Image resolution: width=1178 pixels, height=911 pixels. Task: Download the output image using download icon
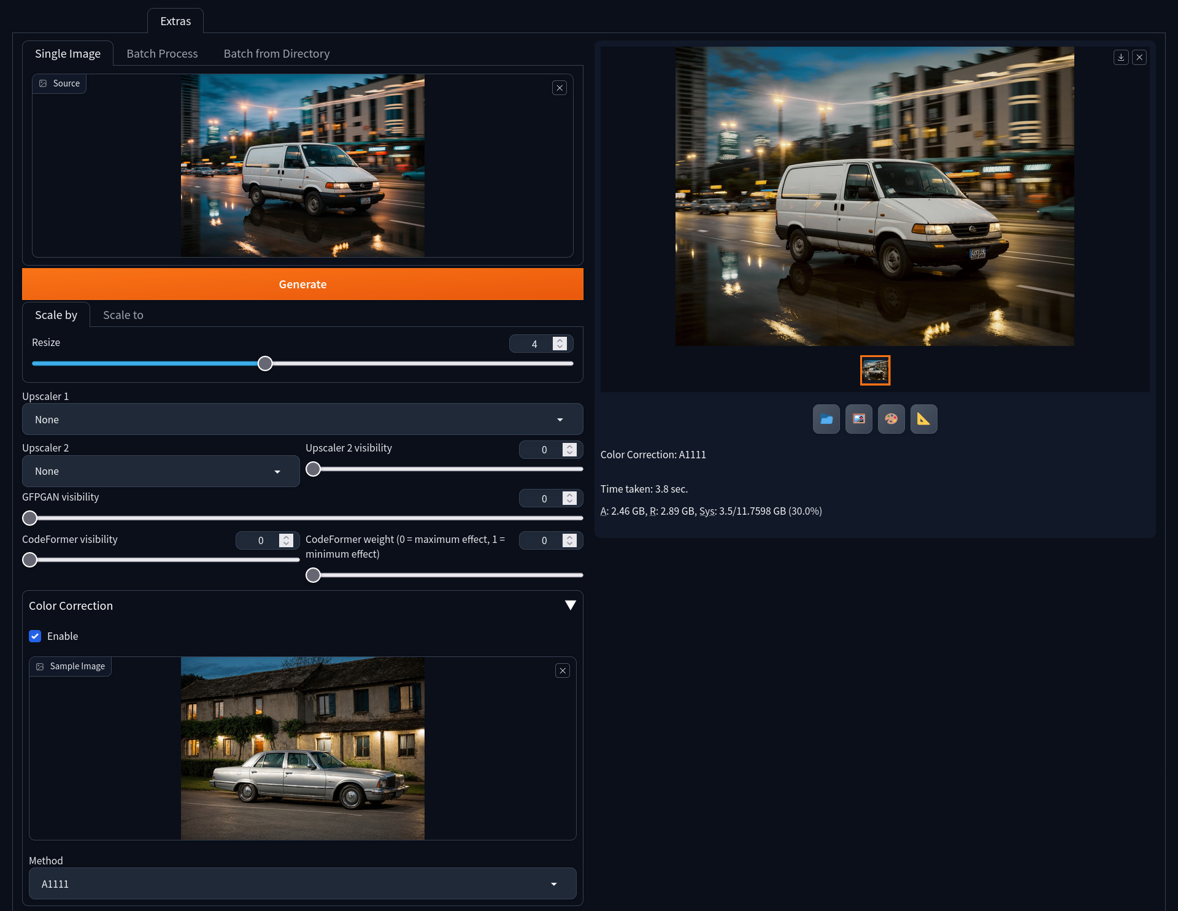coord(1121,57)
